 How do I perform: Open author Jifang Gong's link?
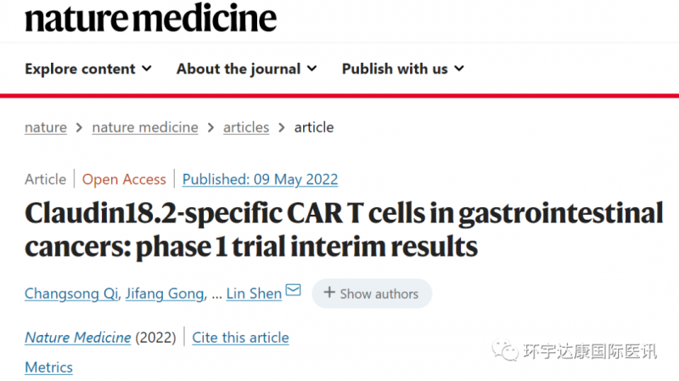[x=165, y=294]
